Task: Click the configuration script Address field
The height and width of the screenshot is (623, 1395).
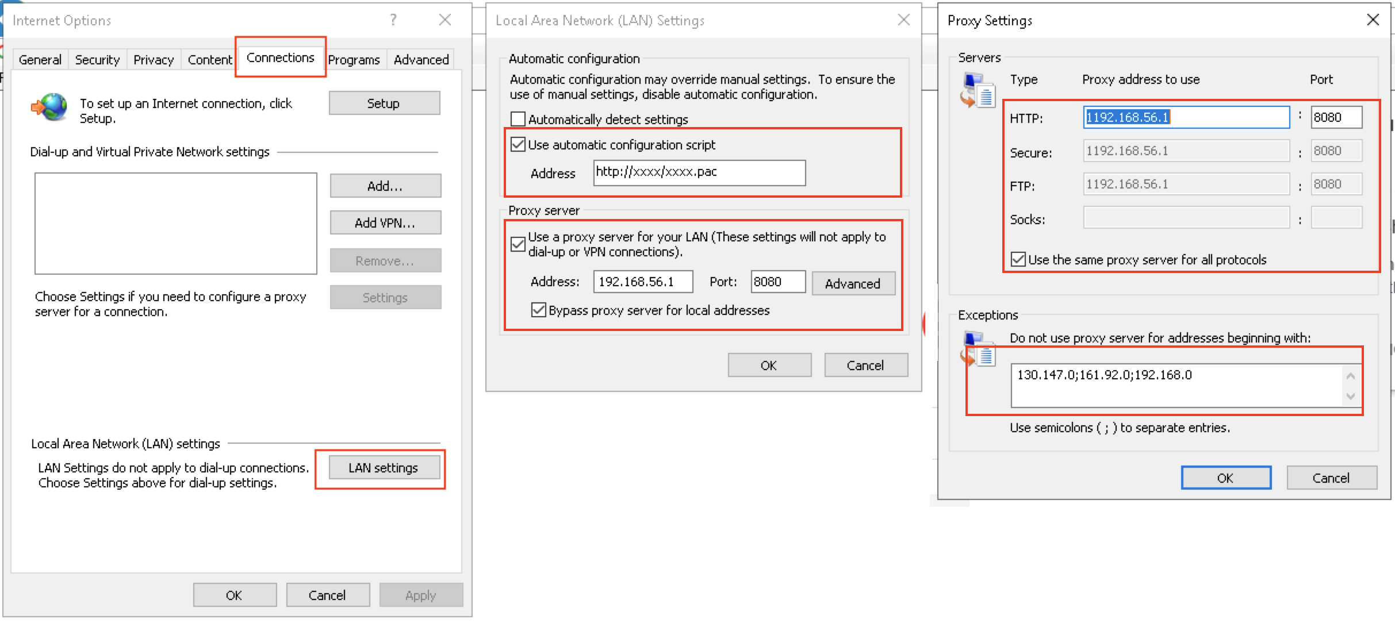Action: tap(699, 172)
